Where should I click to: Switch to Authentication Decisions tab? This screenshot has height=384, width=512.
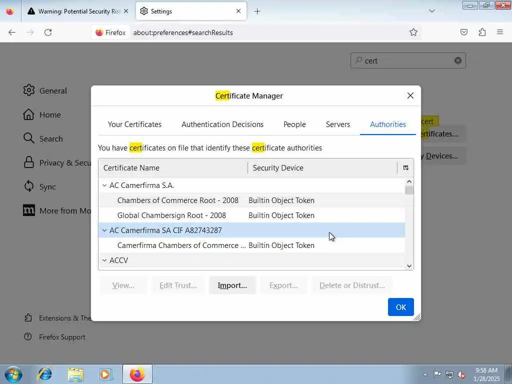click(222, 124)
